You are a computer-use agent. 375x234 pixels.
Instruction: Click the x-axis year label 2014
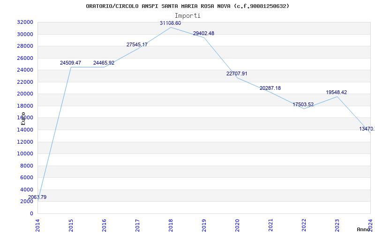(x=37, y=225)
